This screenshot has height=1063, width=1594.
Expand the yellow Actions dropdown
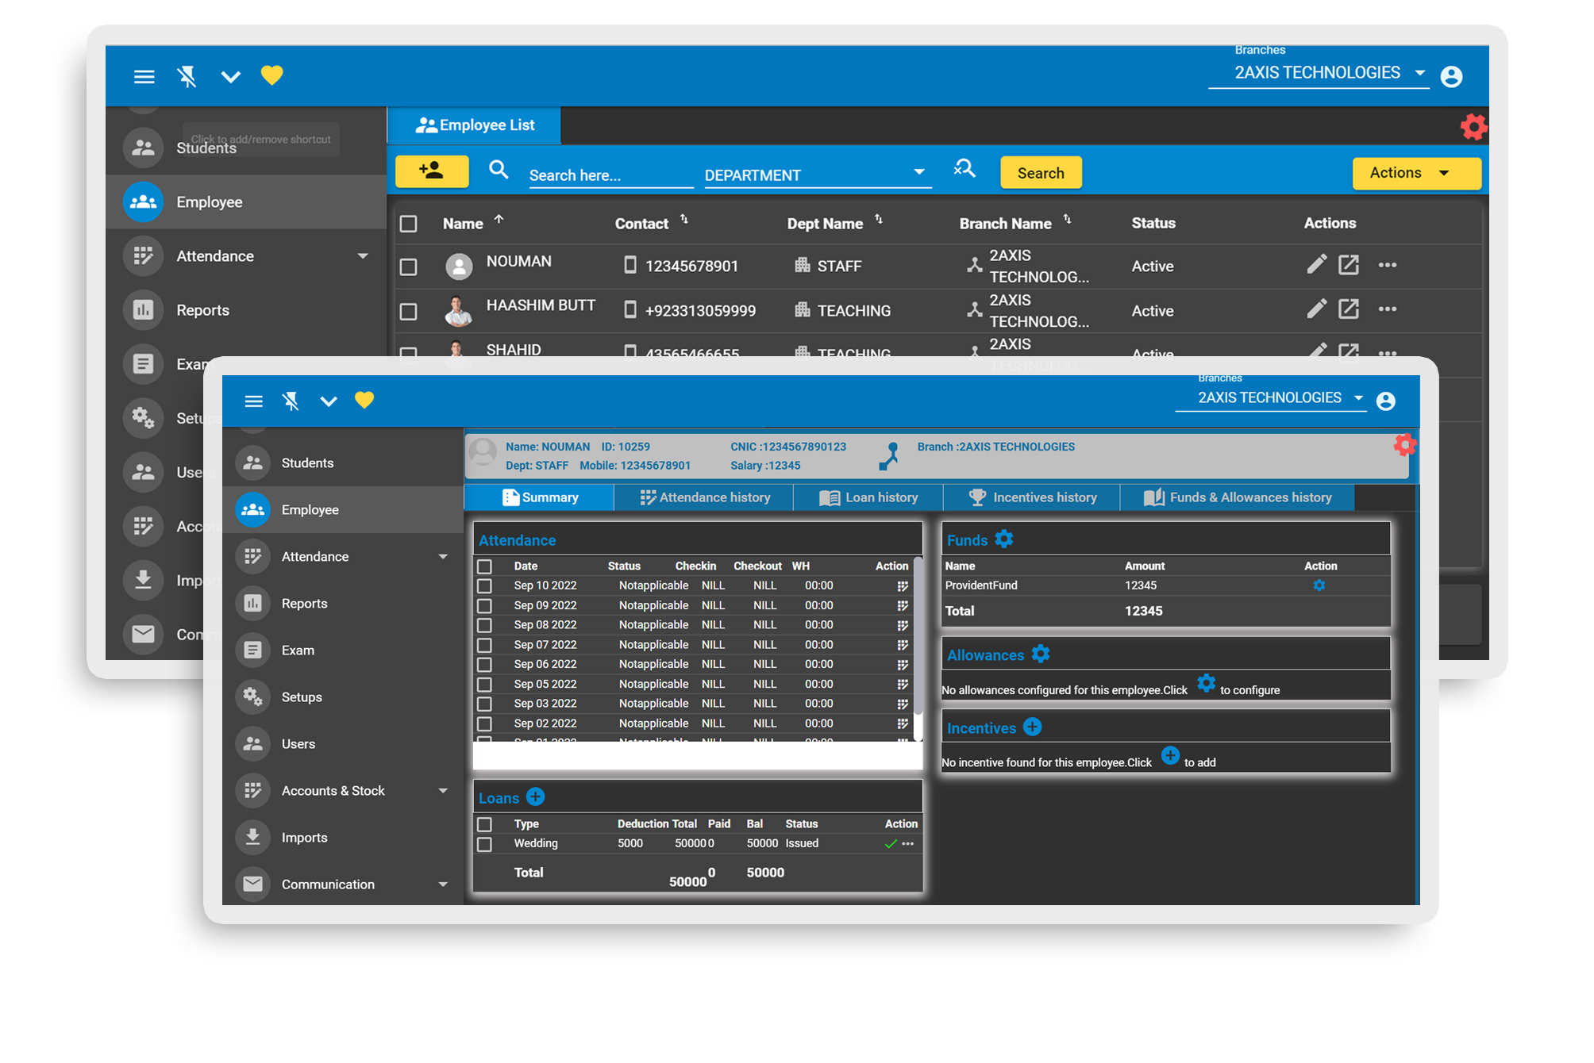(x=1415, y=173)
